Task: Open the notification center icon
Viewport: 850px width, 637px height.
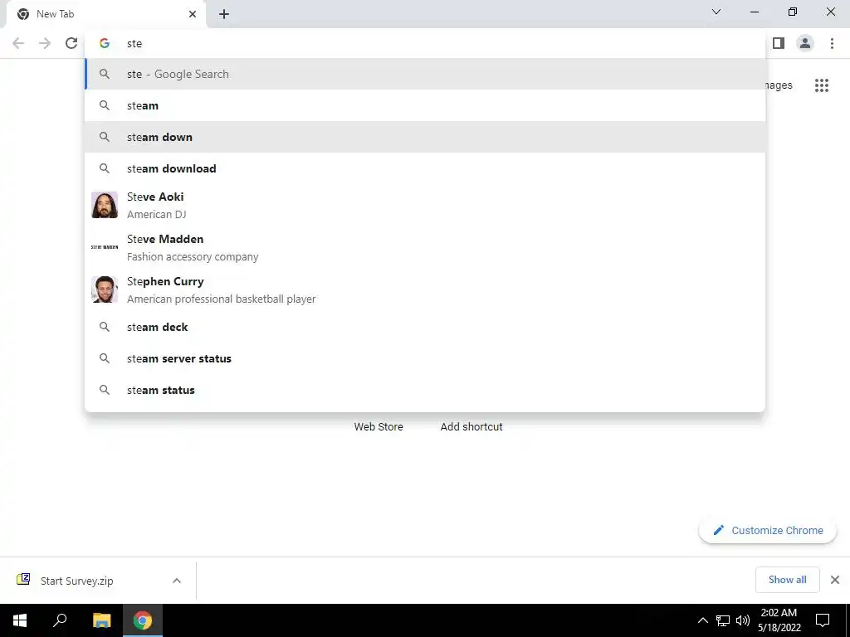Action: pyautogui.click(x=823, y=620)
